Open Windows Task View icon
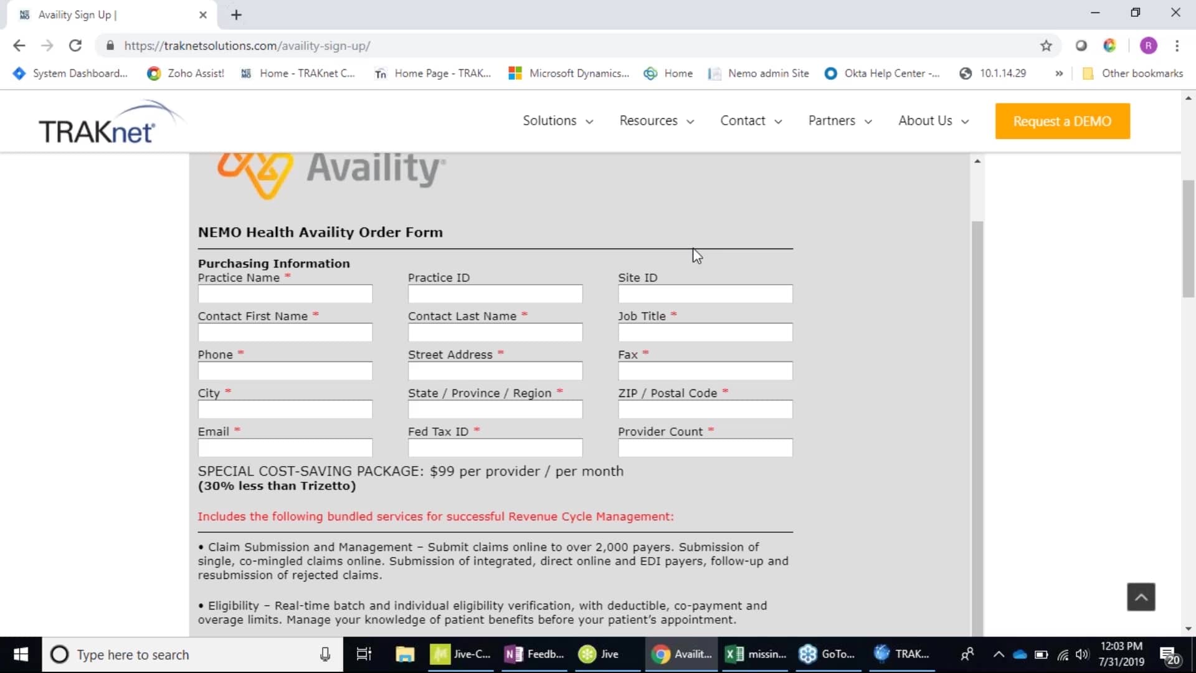The image size is (1196, 673). [364, 654]
